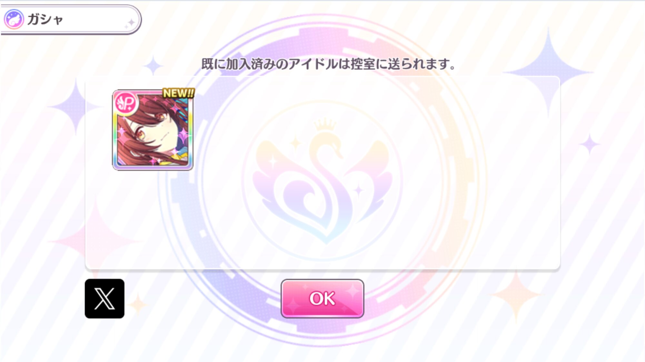Tap the crown above the swan emblem

(325, 124)
